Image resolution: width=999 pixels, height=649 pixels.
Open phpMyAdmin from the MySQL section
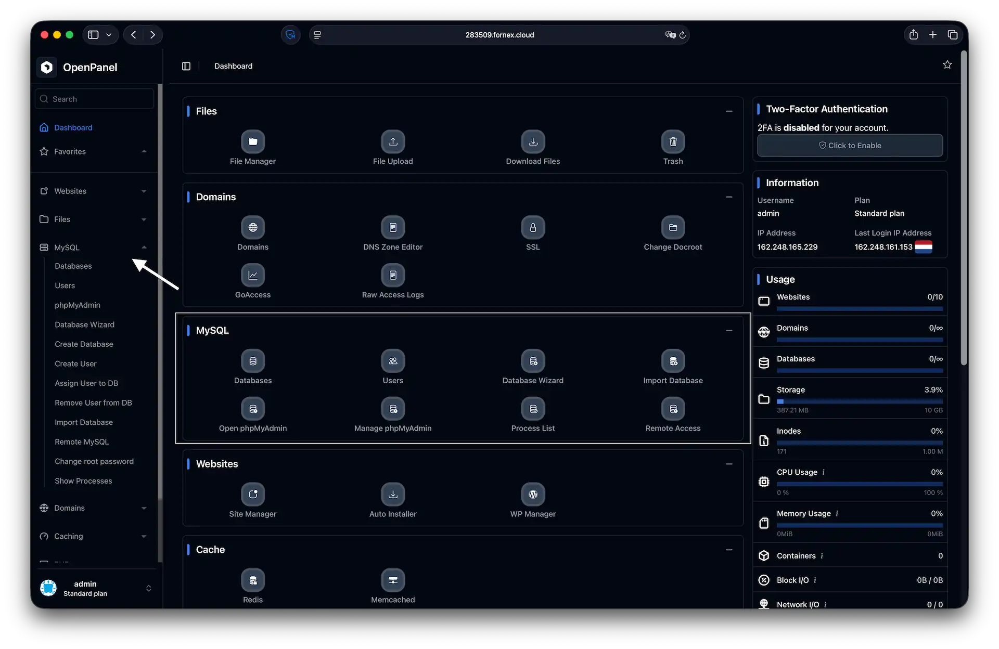point(253,409)
